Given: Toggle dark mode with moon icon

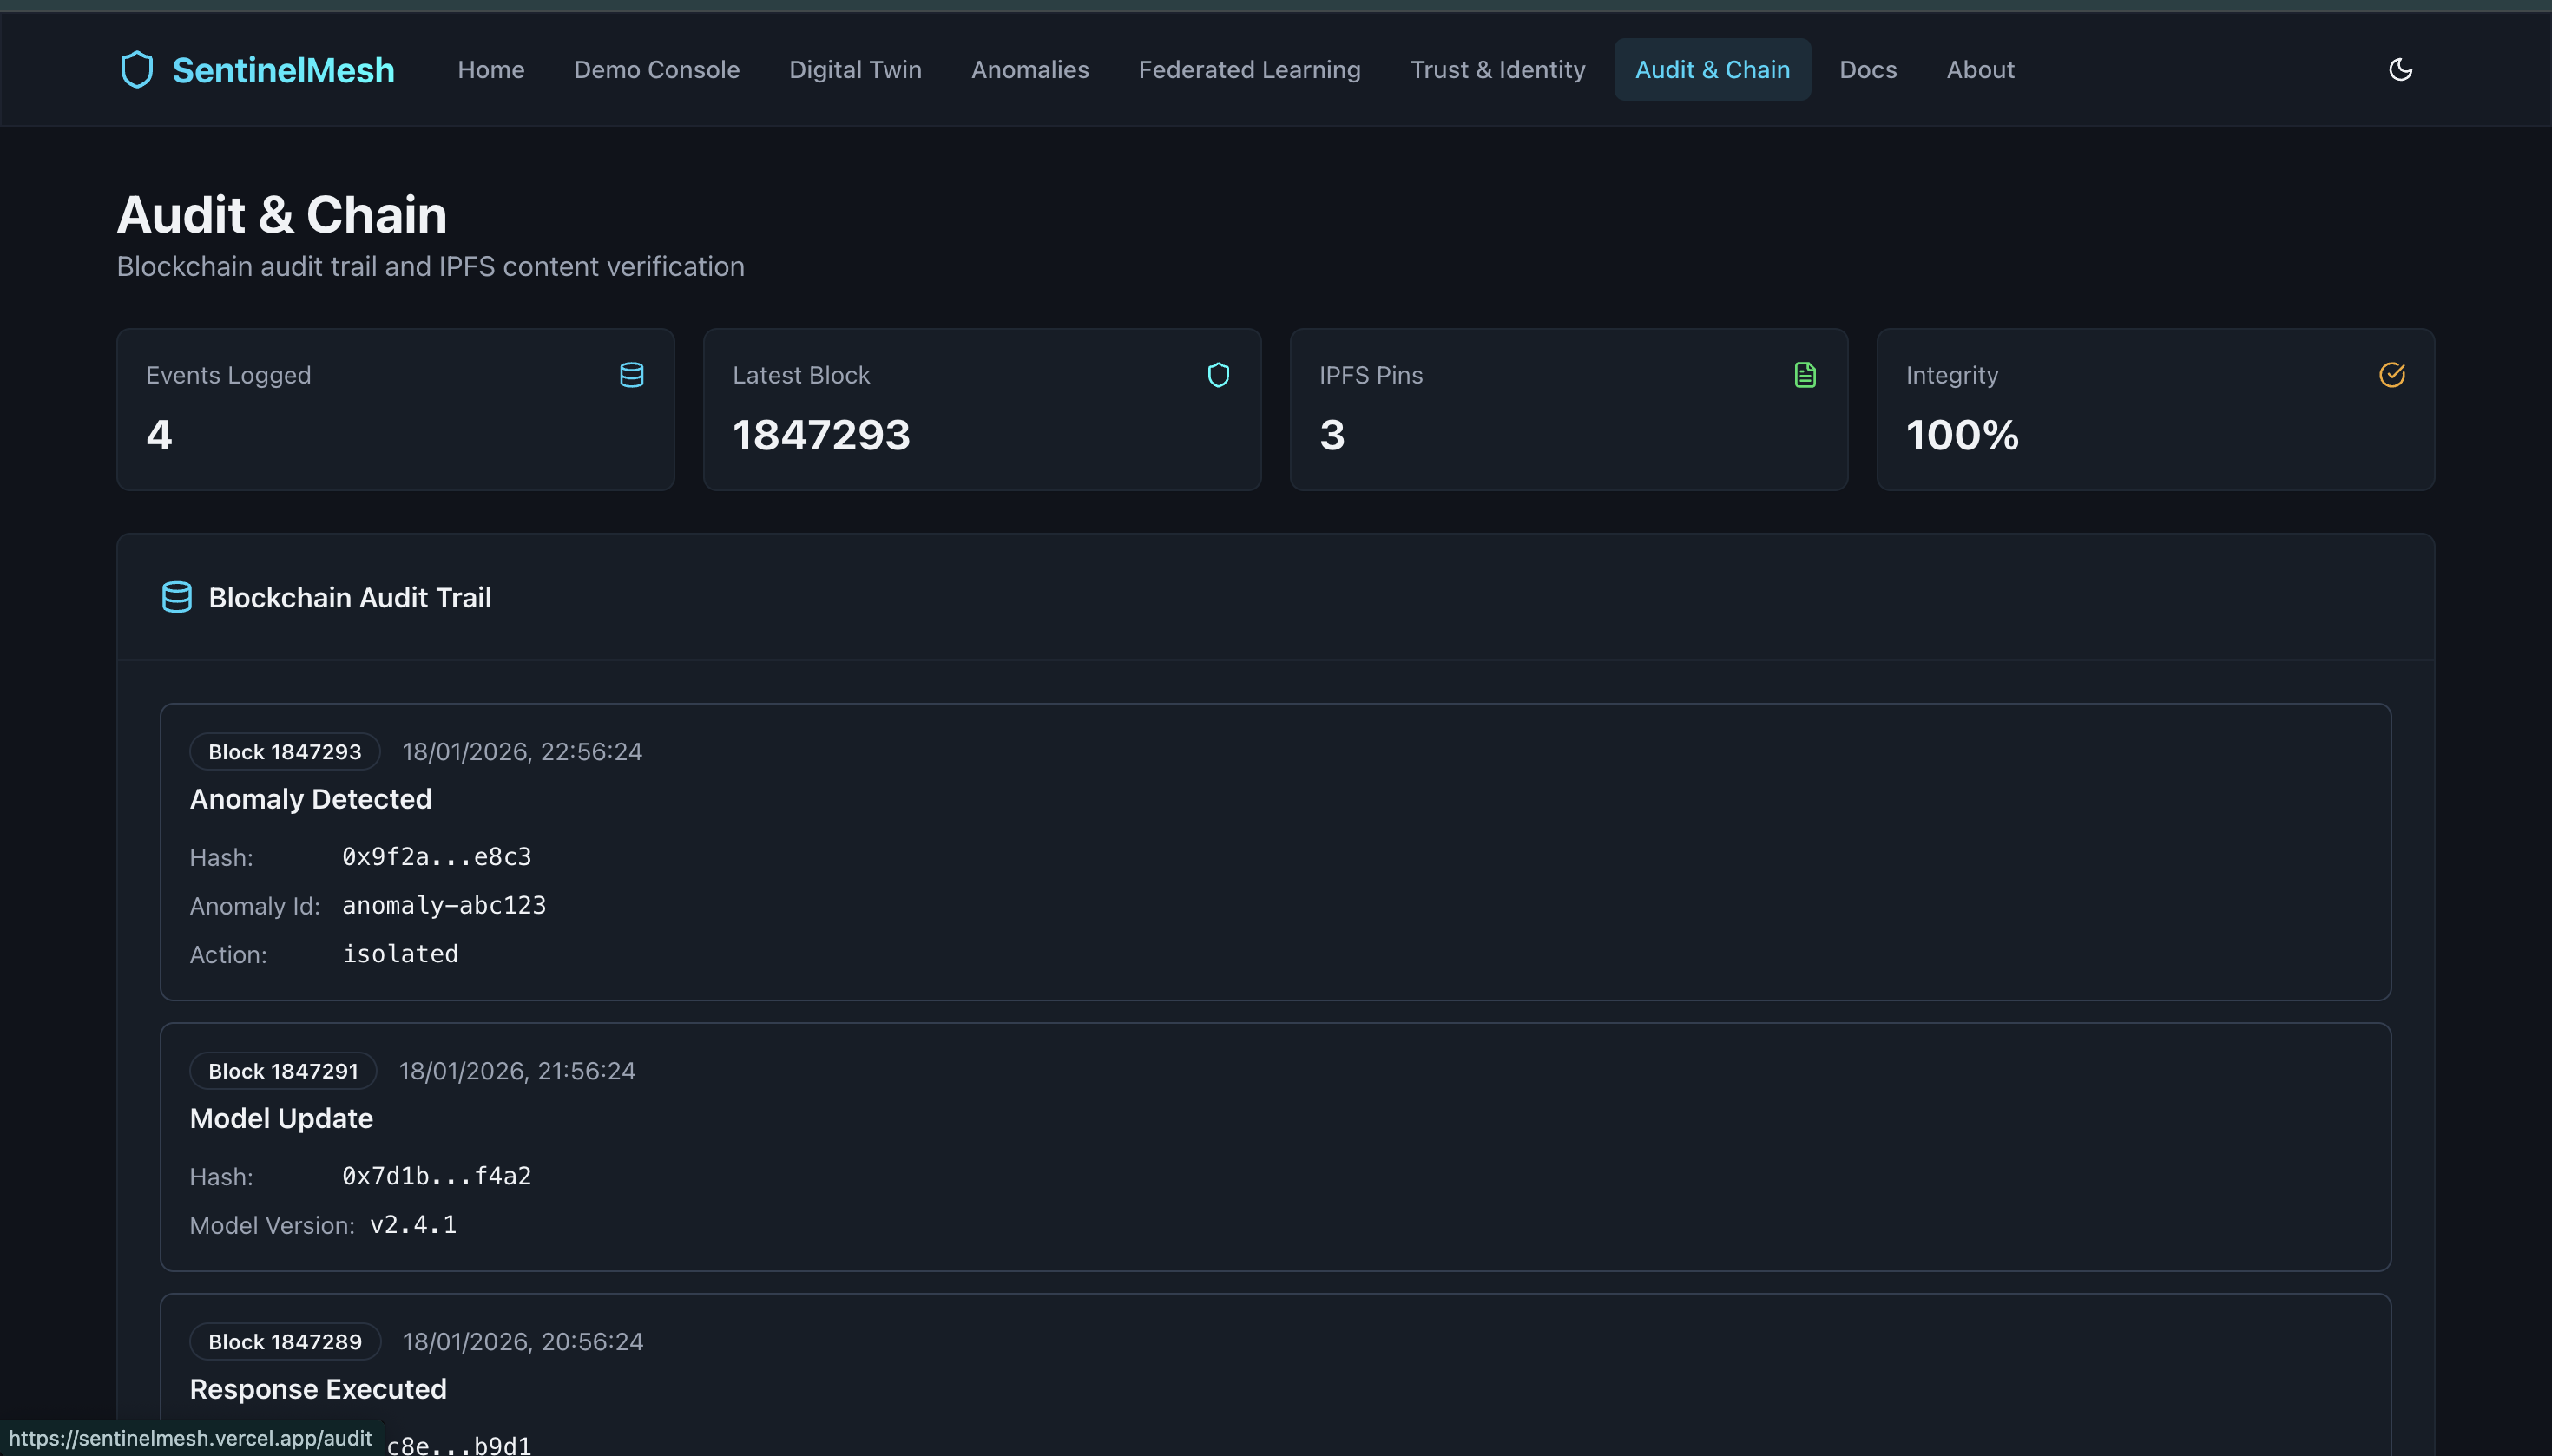Looking at the screenshot, I should [x=2400, y=70].
